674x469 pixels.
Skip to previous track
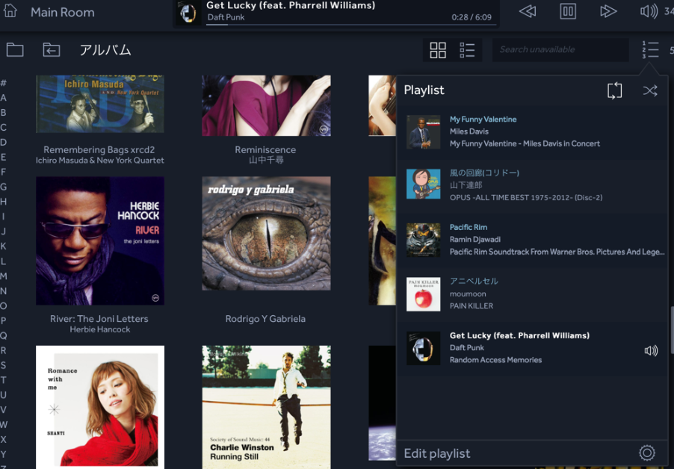click(x=528, y=11)
